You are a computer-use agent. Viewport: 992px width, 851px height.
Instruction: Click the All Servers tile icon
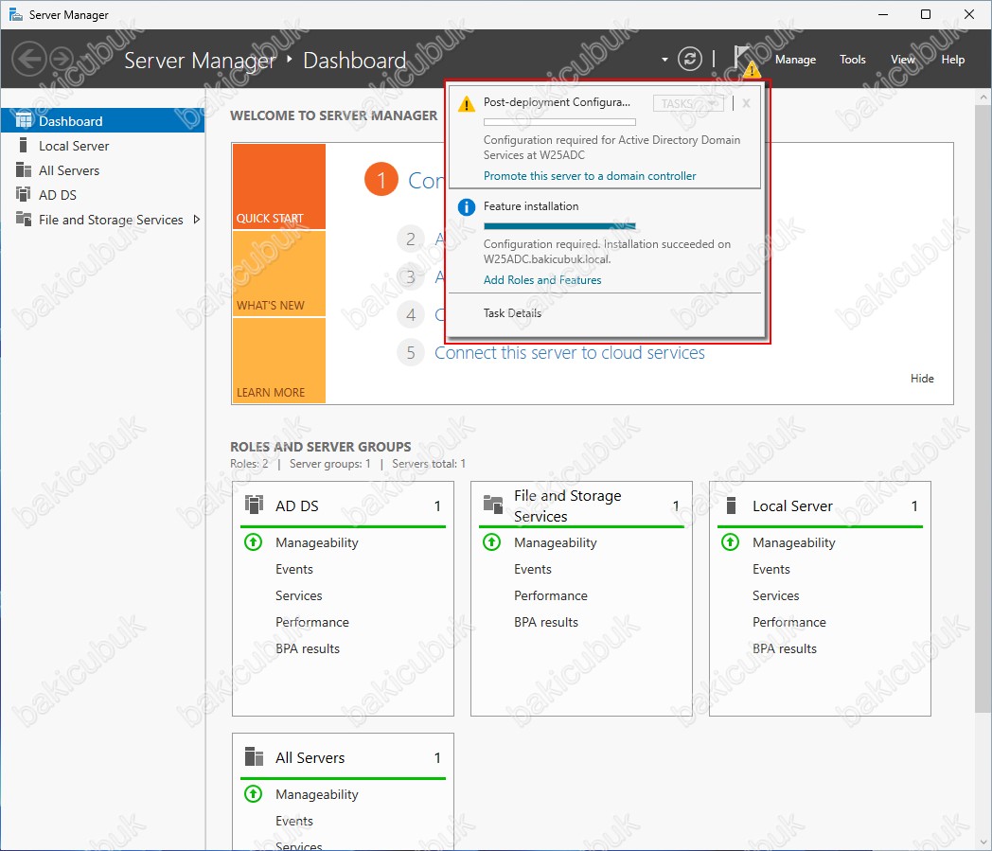[x=255, y=756]
